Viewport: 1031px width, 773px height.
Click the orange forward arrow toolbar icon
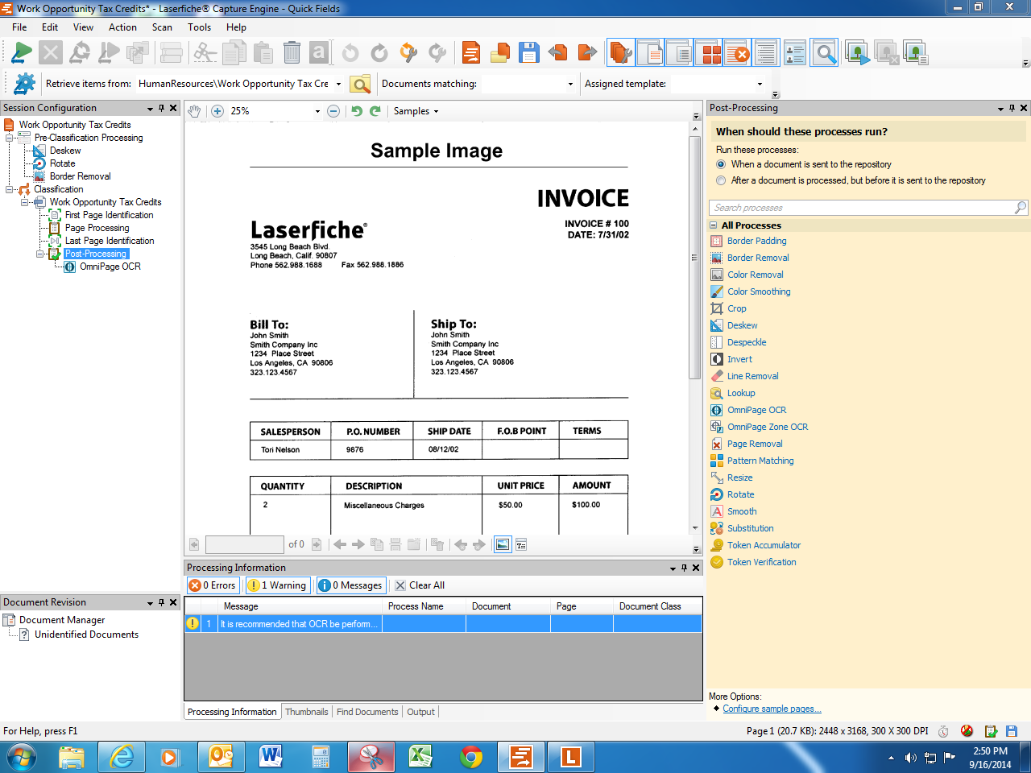coord(587,53)
